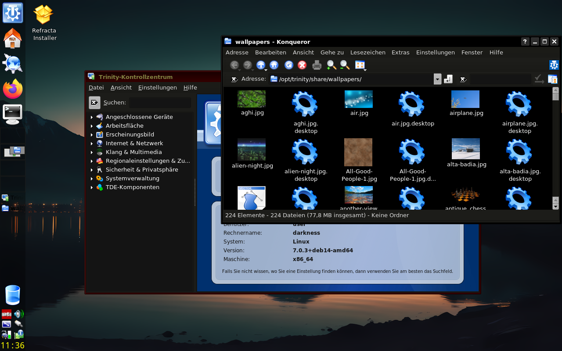Open the Lesezeichen menu

[368, 52]
